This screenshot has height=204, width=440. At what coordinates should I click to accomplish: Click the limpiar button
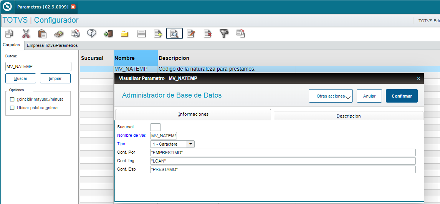(55, 79)
